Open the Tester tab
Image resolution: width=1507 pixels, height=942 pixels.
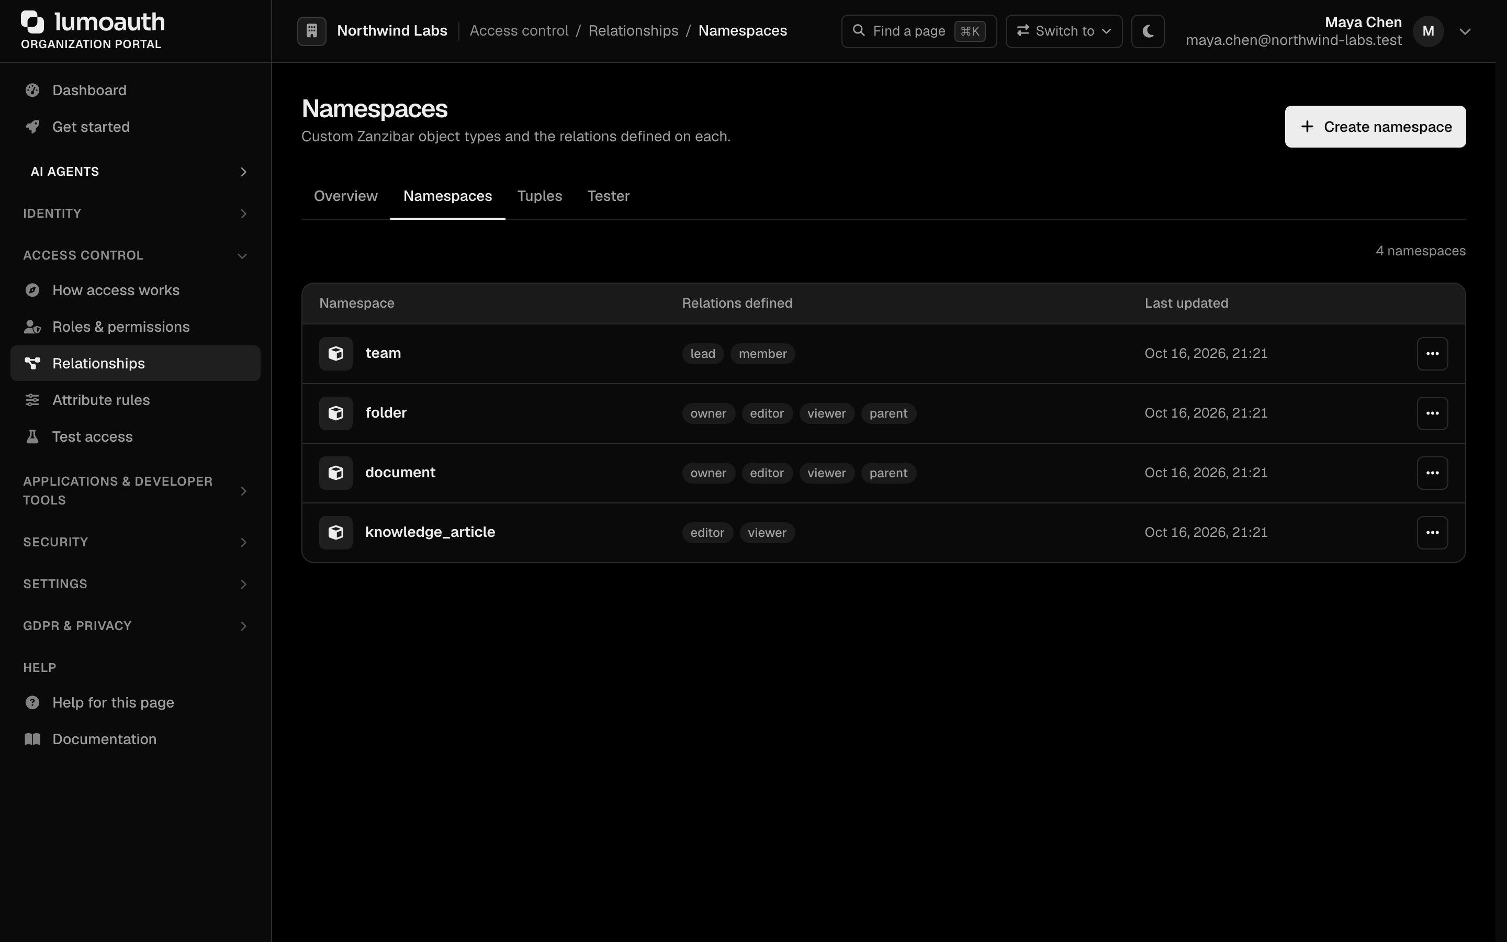click(x=609, y=196)
